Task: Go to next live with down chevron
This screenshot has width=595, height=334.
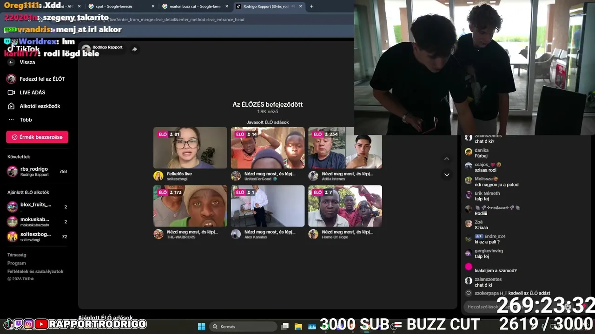Action: click(447, 175)
